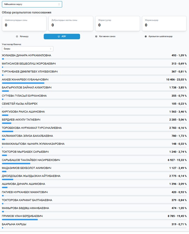This screenshot has width=189, height=234.
Task: Click the 'Жараксыздар' summary card
Action: point(164,23)
